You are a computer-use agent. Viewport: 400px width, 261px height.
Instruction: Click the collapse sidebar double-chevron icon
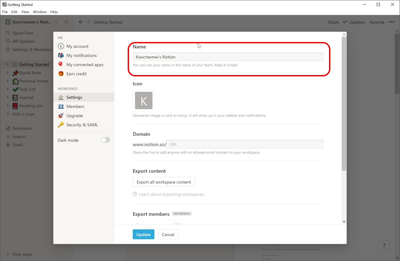(x=66, y=22)
